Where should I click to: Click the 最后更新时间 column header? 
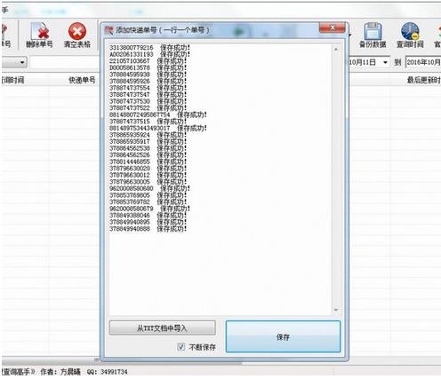[424, 80]
